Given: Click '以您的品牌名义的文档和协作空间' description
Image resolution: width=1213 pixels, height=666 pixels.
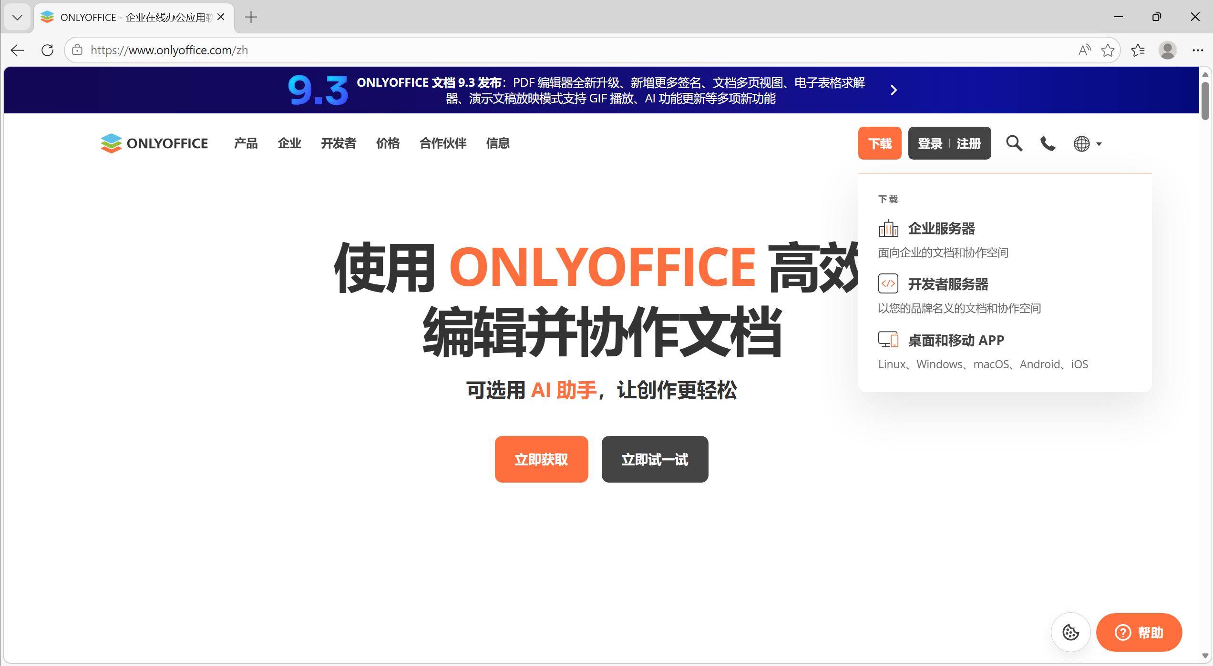Looking at the screenshot, I should 959,308.
